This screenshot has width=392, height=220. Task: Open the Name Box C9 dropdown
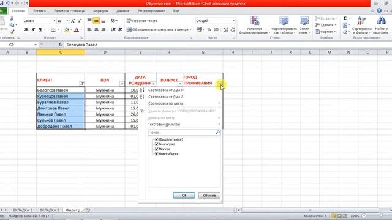(36, 45)
